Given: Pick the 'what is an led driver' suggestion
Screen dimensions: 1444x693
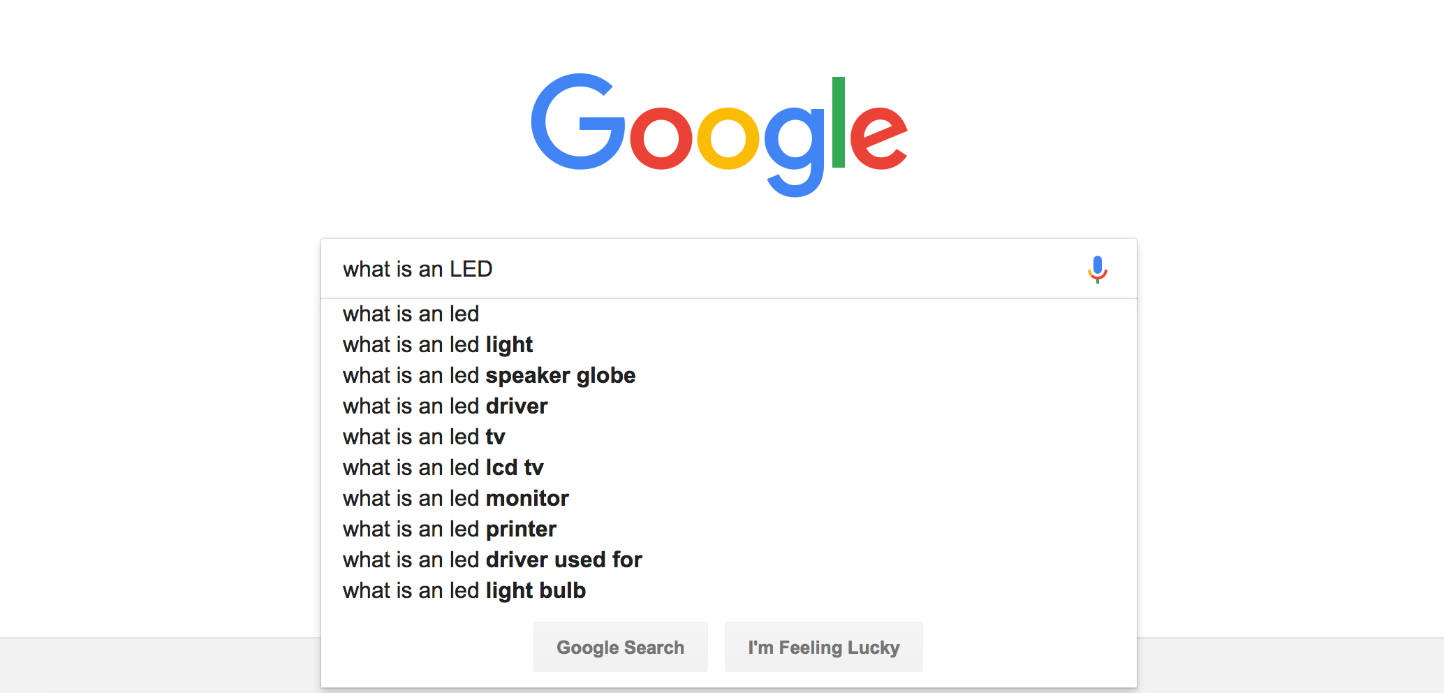Looking at the screenshot, I should click(729, 406).
